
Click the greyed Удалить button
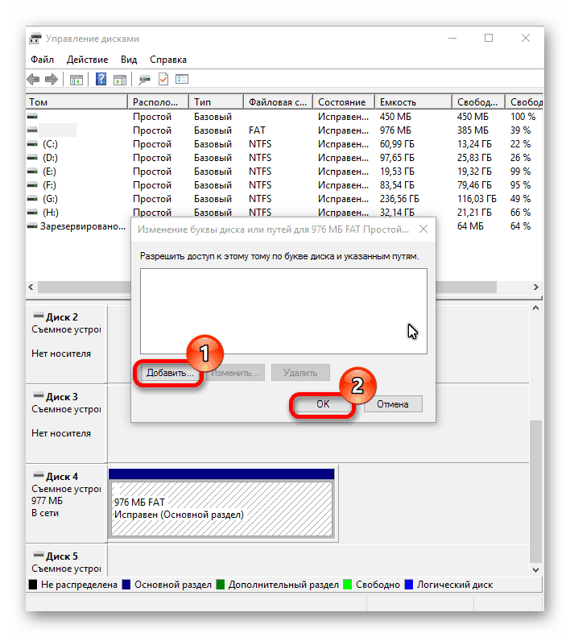(x=300, y=373)
